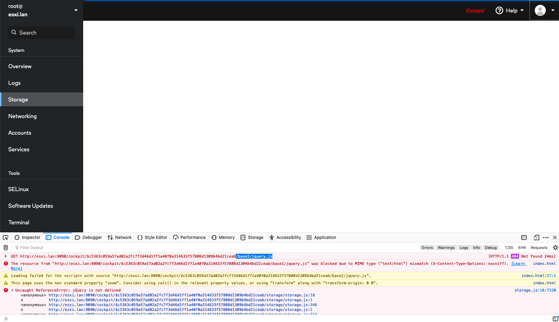Toggle the Debug filter
The width and height of the screenshot is (559, 322).
pos(491,248)
